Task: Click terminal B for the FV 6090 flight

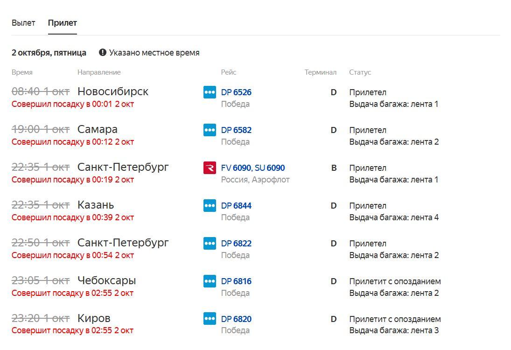Action: pyautogui.click(x=334, y=168)
